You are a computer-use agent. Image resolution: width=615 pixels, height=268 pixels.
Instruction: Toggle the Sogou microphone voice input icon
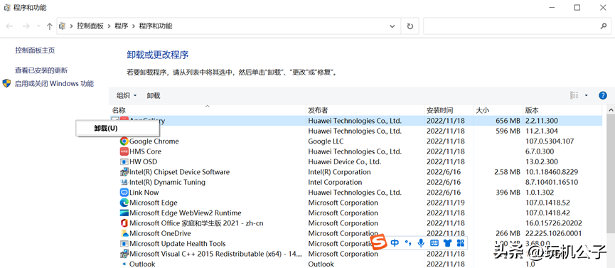(421, 243)
